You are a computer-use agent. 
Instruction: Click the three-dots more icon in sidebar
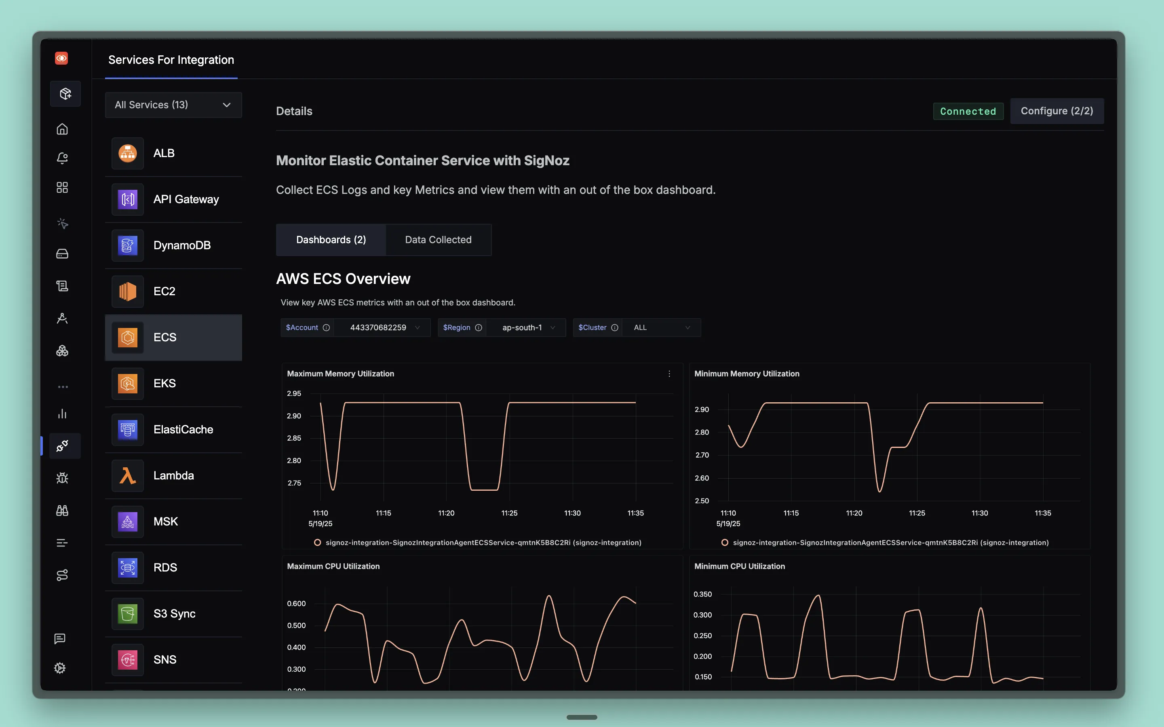coord(63,387)
